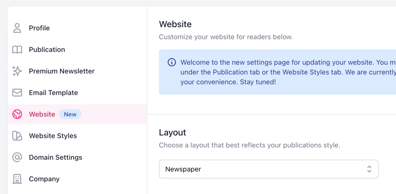Click the New badge beside Website
The width and height of the screenshot is (396, 194).
pyautogui.click(x=70, y=114)
